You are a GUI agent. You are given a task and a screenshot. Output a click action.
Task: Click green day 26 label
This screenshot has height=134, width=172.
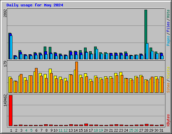coord(136,130)
